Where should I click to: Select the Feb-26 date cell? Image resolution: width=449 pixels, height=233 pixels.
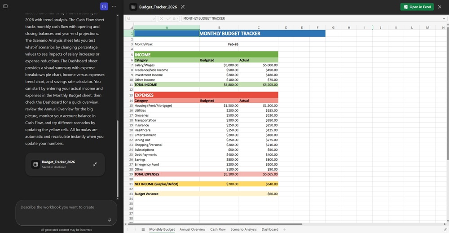[220, 44]
